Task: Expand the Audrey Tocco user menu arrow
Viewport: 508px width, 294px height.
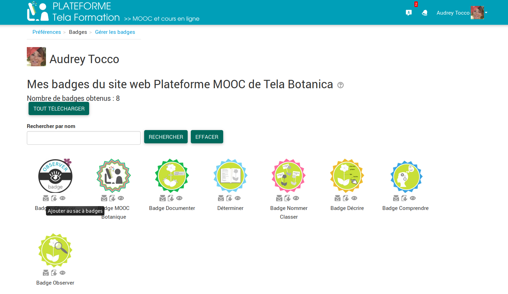Action: (486, 13)
